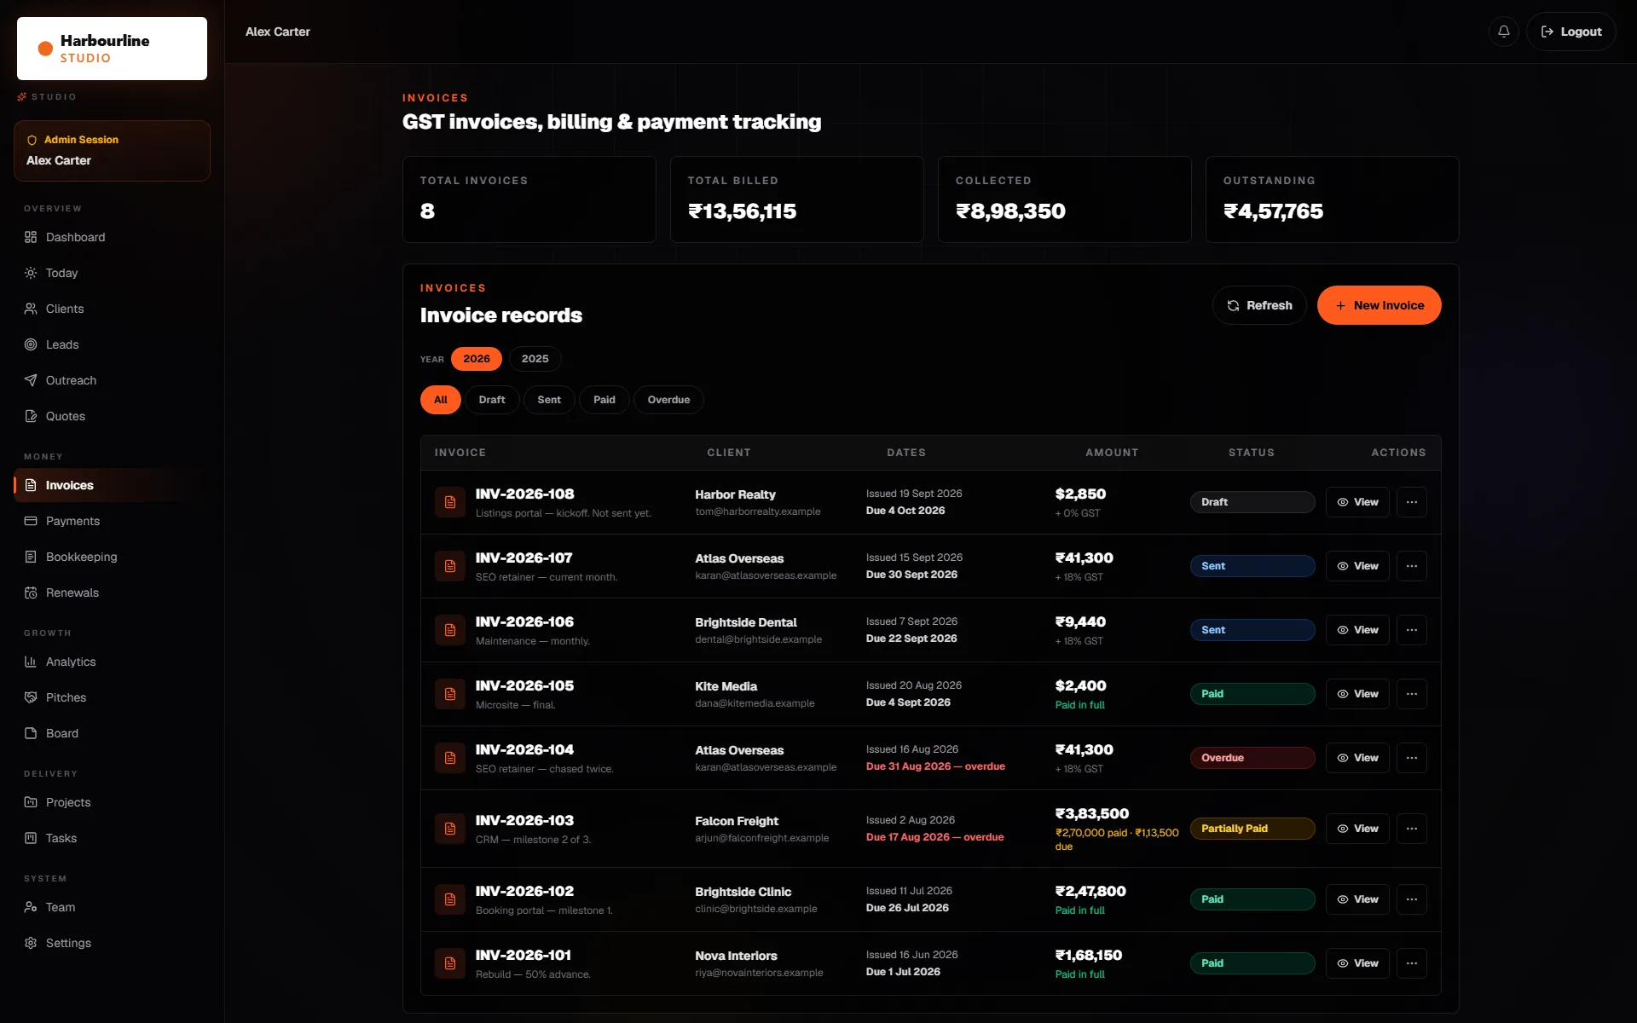The image size is (1637, 1023).
Task: Open Bookkeeping in the sidebar
Action: point(112,557)
